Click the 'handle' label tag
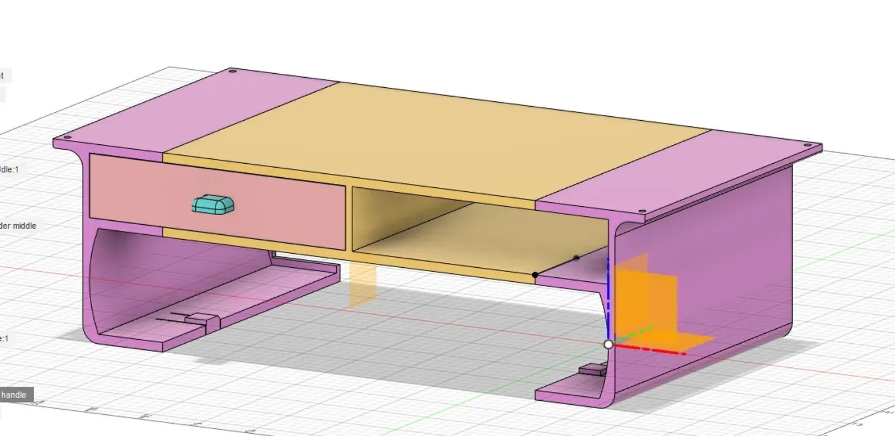Screen dimensions: 895x436 pos(14,395)
